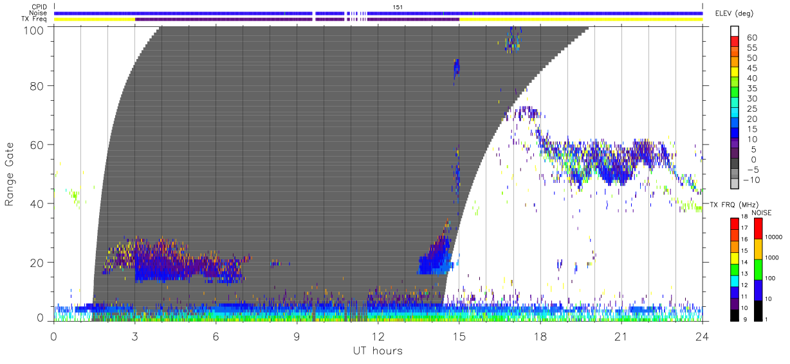
Task: Click x-axis tick label '18'
Action: point(540,336)
